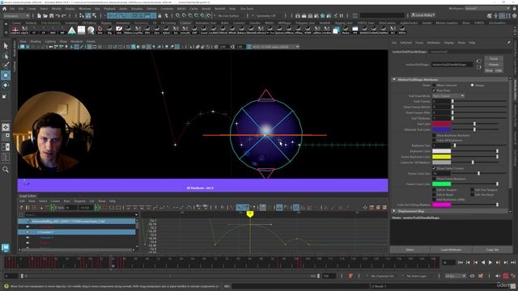Enable Color All Keyframes checkbox
518x291 pixels.
pyautogui.click(x=434, y=140)
